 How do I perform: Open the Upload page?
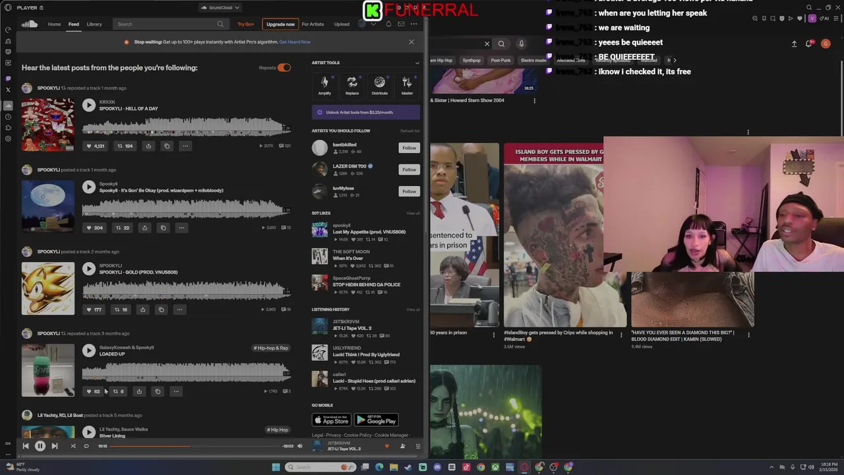coord(342,24)
